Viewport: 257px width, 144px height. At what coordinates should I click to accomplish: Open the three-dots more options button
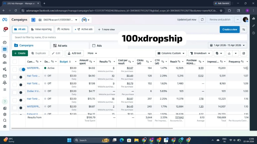click(x=237, y=20)
